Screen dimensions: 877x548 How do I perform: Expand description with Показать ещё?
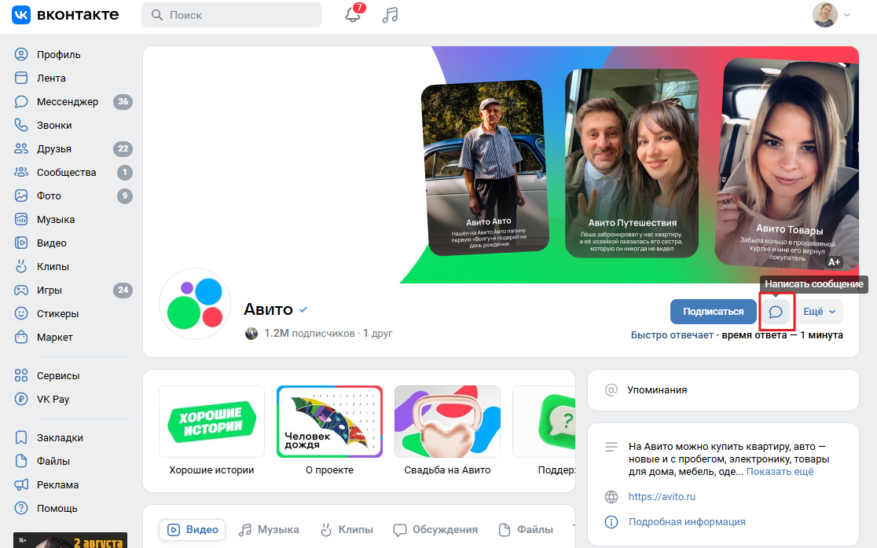(780, 472)
